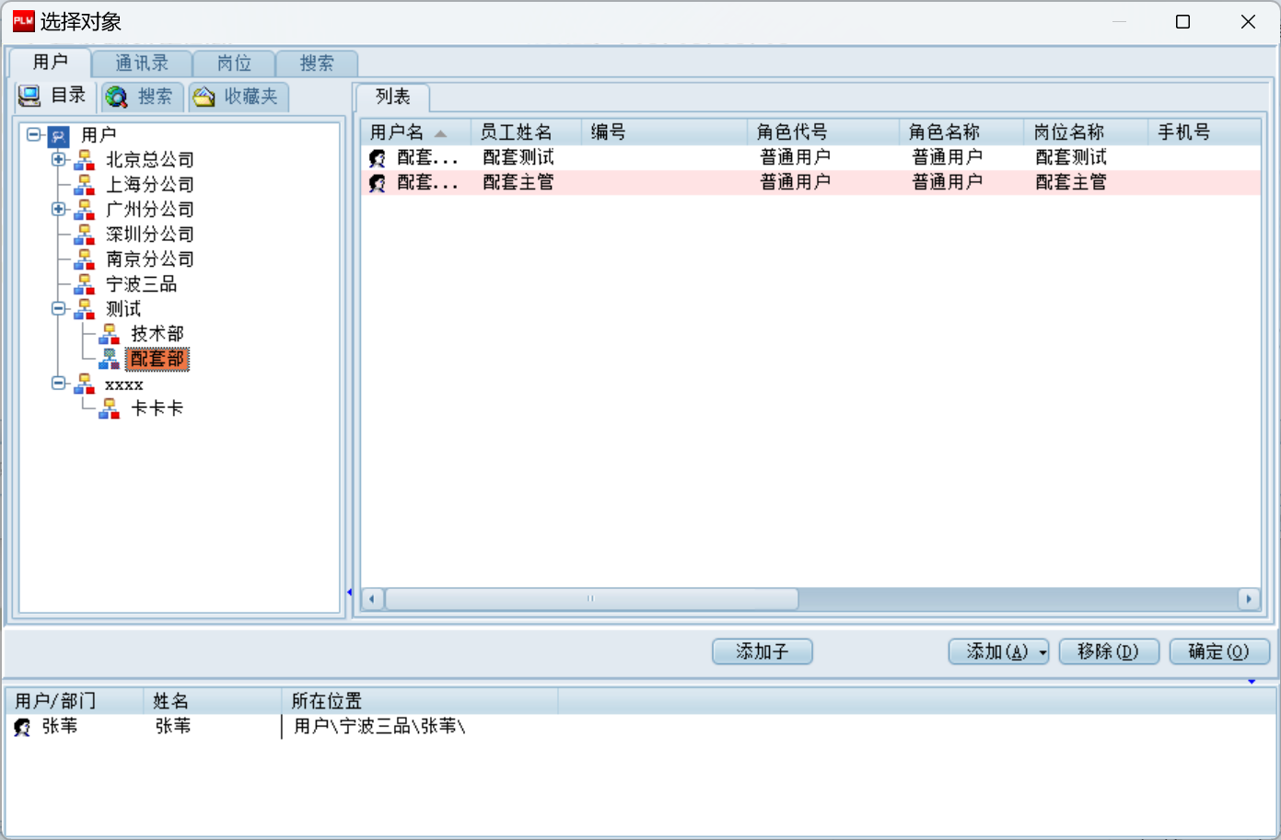
Task: Expand the 广州分公司 node
Action: [59, 209]
